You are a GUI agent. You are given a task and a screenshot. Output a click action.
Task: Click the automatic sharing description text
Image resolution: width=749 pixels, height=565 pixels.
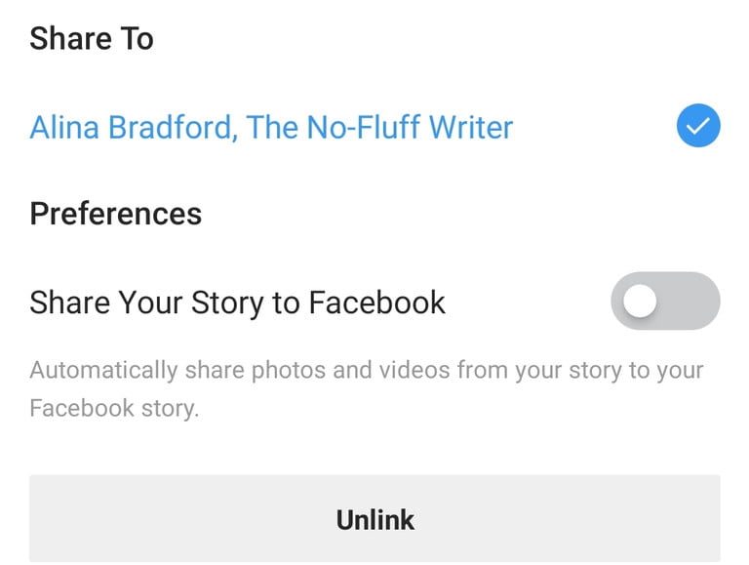(366, 371)
